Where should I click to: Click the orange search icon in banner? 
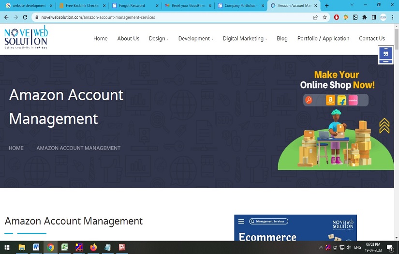tap(309, 100)
